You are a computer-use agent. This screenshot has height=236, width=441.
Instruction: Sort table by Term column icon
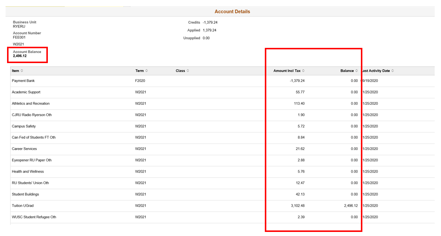(147, 71)
